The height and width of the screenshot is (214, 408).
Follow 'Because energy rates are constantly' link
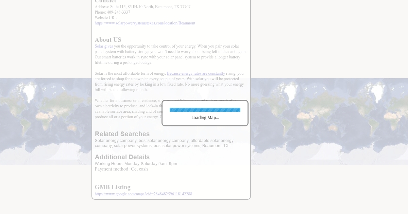[196, 73]
